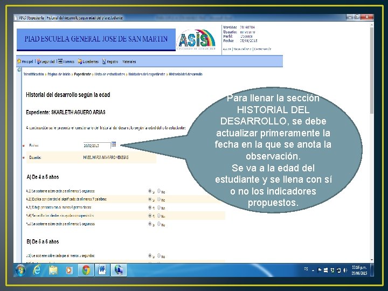388x291 pixels.
Task: Select No for item A.1 about standing on each foot
Action: click(x=159, y=191)
